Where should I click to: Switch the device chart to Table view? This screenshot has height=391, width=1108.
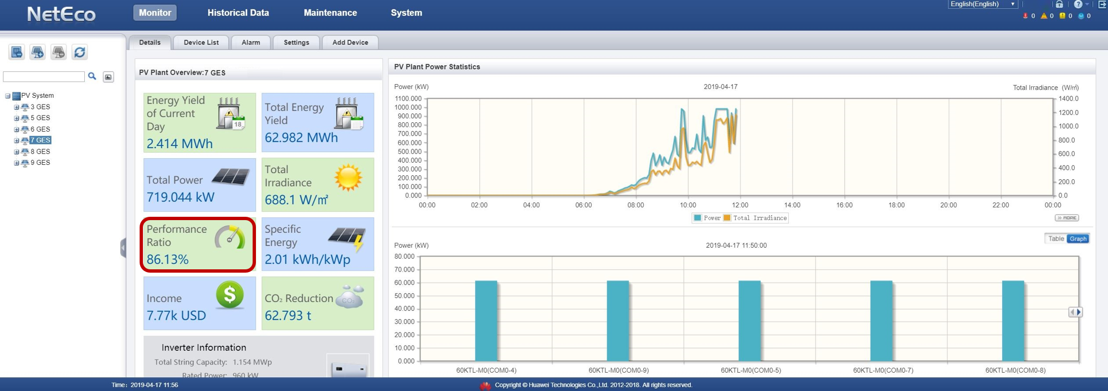[1056, 239]
